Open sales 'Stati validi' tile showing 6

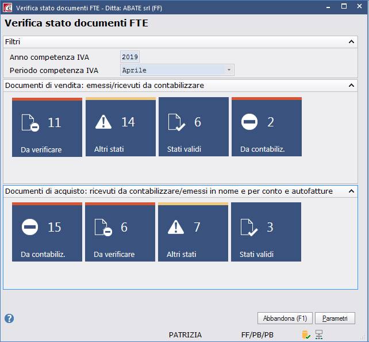[194, 127]
